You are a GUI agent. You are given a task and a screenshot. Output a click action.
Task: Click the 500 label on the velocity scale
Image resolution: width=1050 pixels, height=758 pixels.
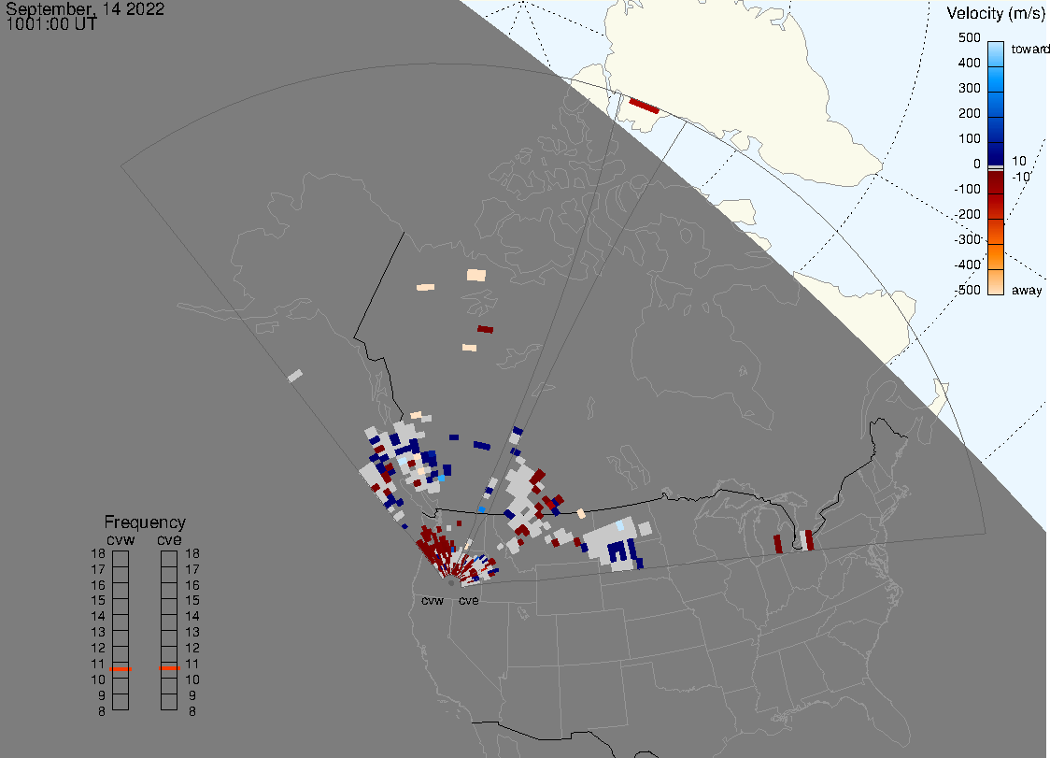[x=969, y=37]
